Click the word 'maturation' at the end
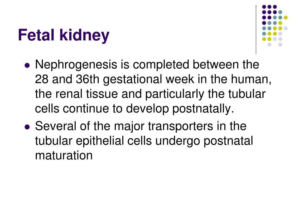Image resolution: width=294 pixels, height=220 pixels. coord(64,156)
